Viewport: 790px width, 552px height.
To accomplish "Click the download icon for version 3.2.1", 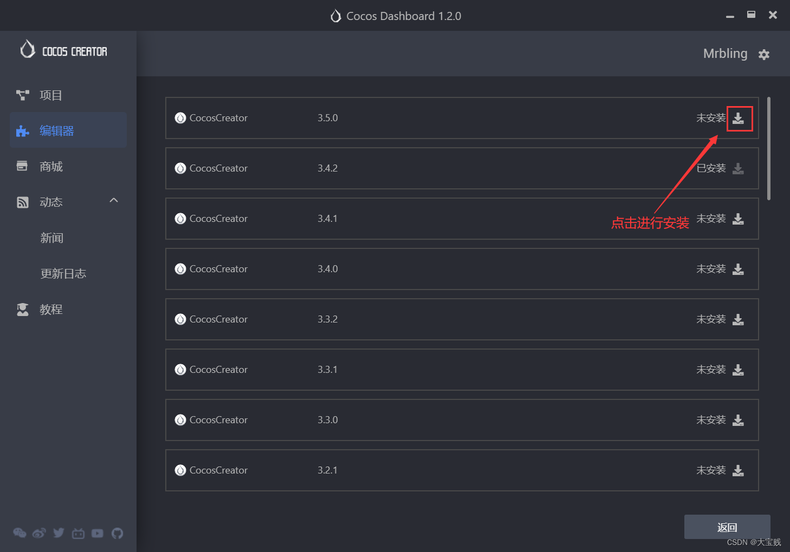I will (x=738, y=471).
